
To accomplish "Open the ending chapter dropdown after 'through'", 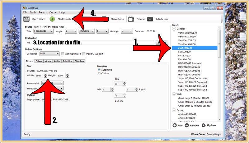I will click(127, 31).
